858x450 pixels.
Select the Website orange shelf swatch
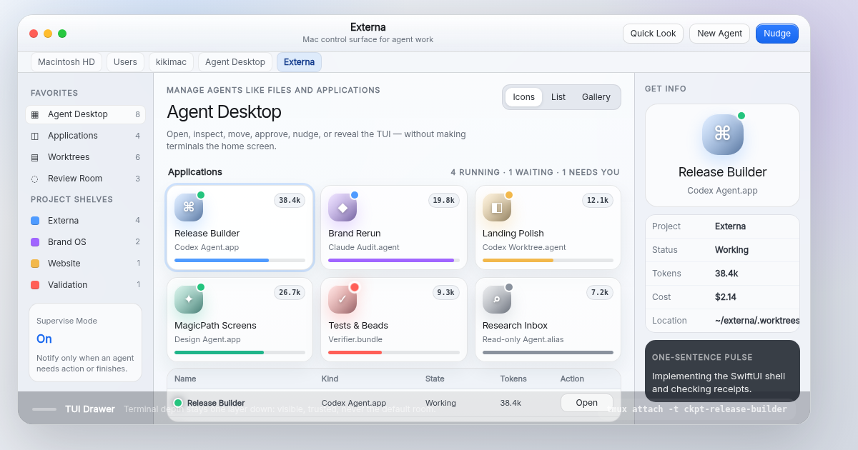[35, 264]
